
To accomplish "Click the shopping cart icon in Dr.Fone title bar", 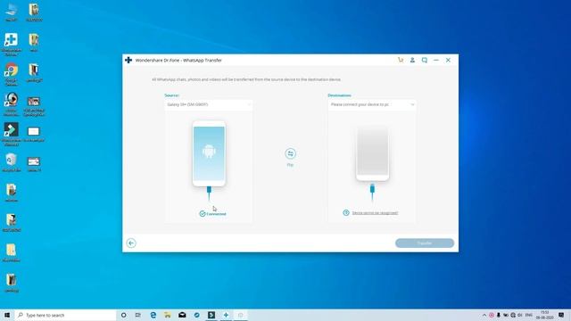I will [x=401, y=60].
